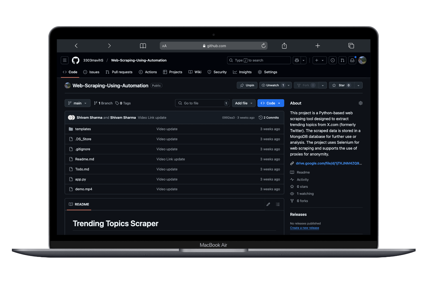This screenshot has width=427, height=284.
Task: Click Create a new release link
Action: [x=304, y=228]
